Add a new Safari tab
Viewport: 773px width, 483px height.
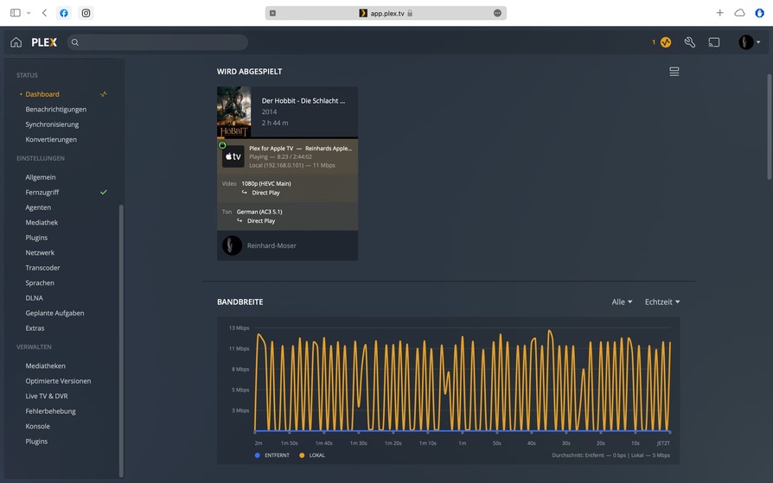point(719,13)
